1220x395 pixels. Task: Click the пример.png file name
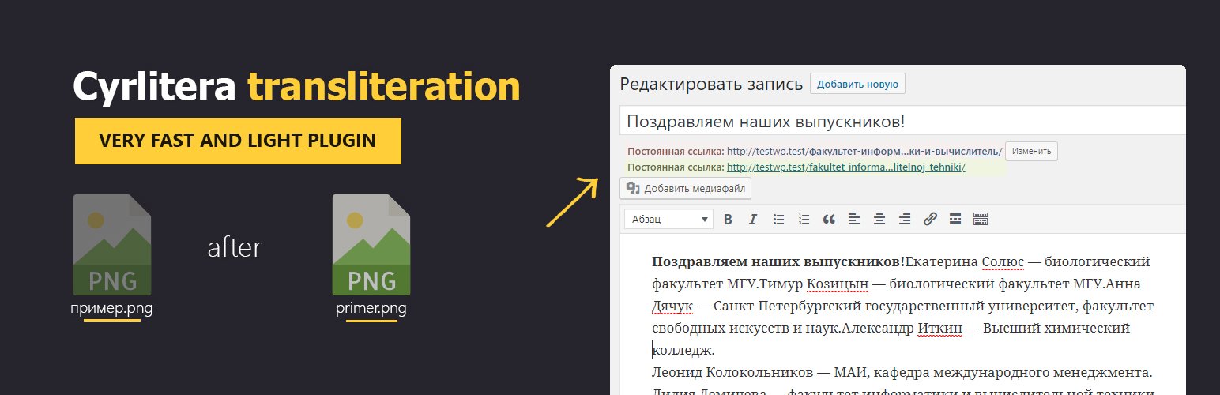(x=111, y=309)
